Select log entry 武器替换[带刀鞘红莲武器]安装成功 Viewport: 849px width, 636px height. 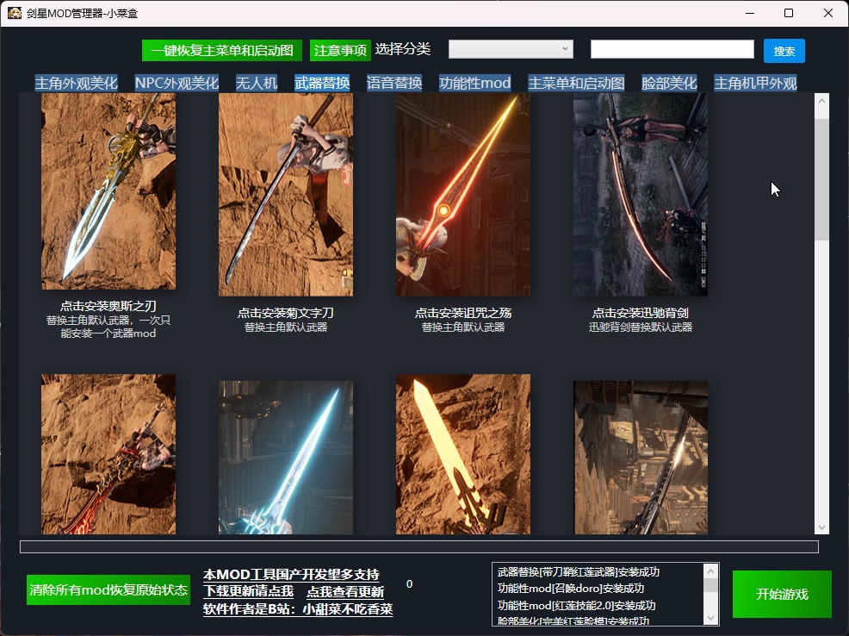(x=579, y=572)
